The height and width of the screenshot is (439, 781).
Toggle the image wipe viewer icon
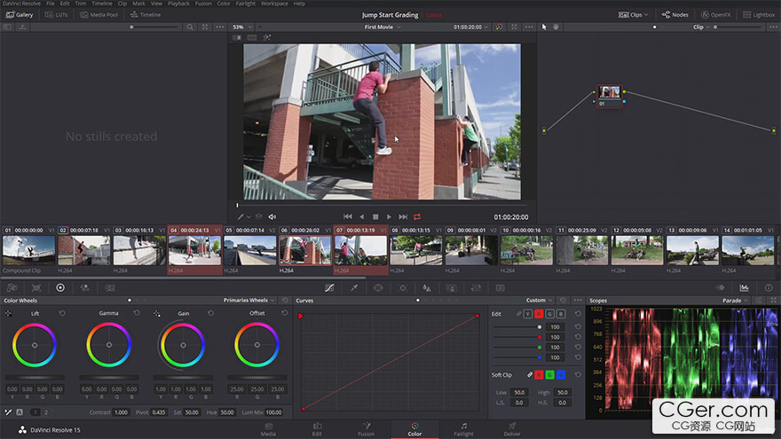click(237, 37)
